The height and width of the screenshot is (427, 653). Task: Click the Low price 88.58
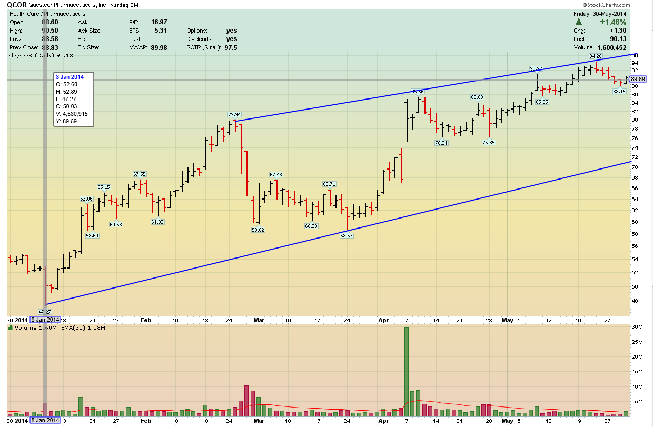point(50,39)
